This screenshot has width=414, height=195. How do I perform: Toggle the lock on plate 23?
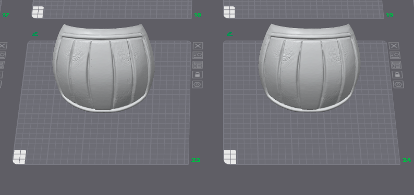198,74
